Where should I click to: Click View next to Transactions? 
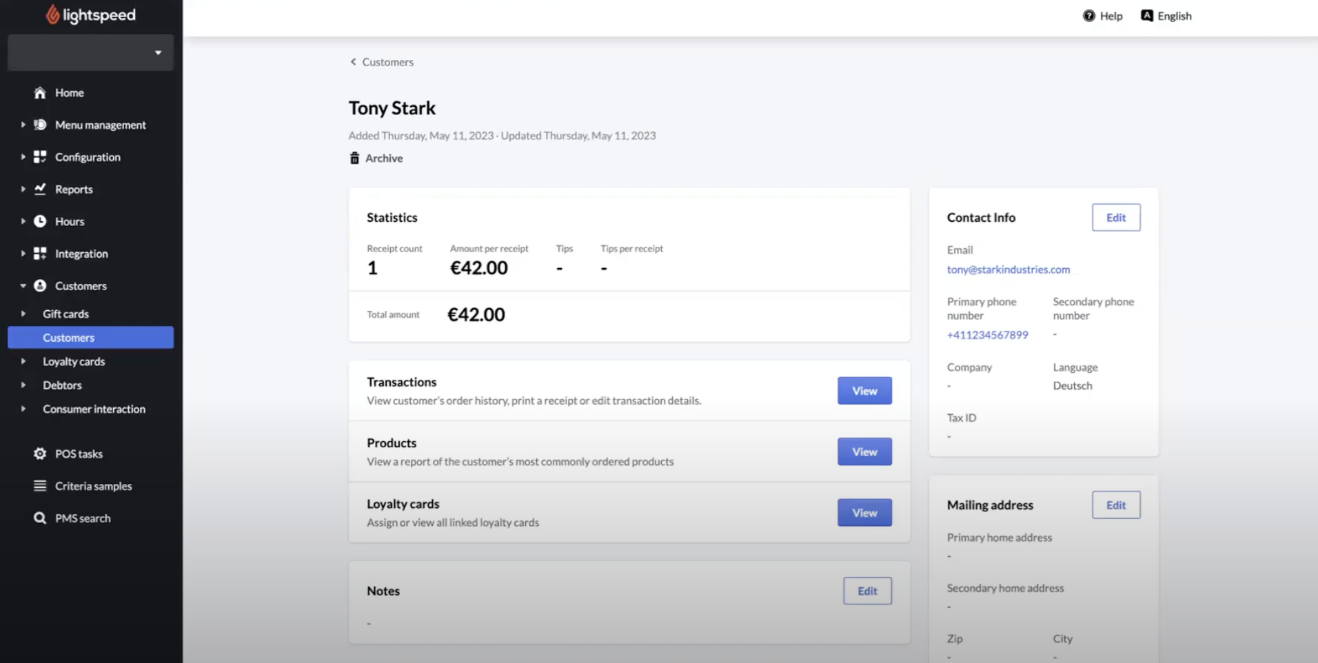[864, 390]
